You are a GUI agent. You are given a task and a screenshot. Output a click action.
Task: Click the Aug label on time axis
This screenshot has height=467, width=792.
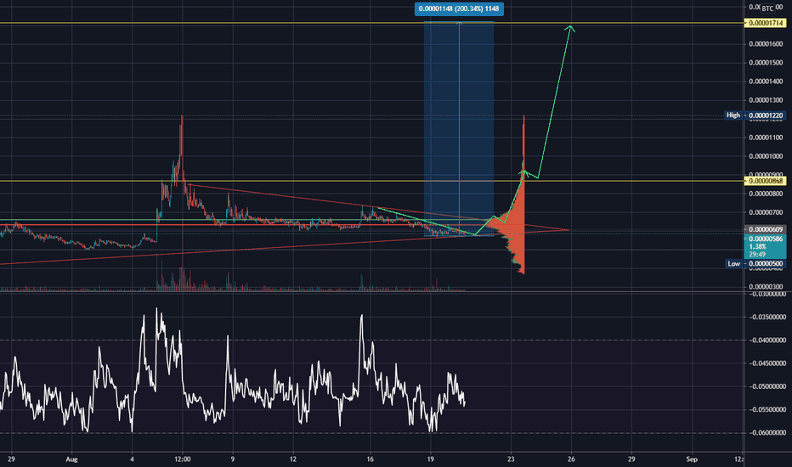point(71,459)
